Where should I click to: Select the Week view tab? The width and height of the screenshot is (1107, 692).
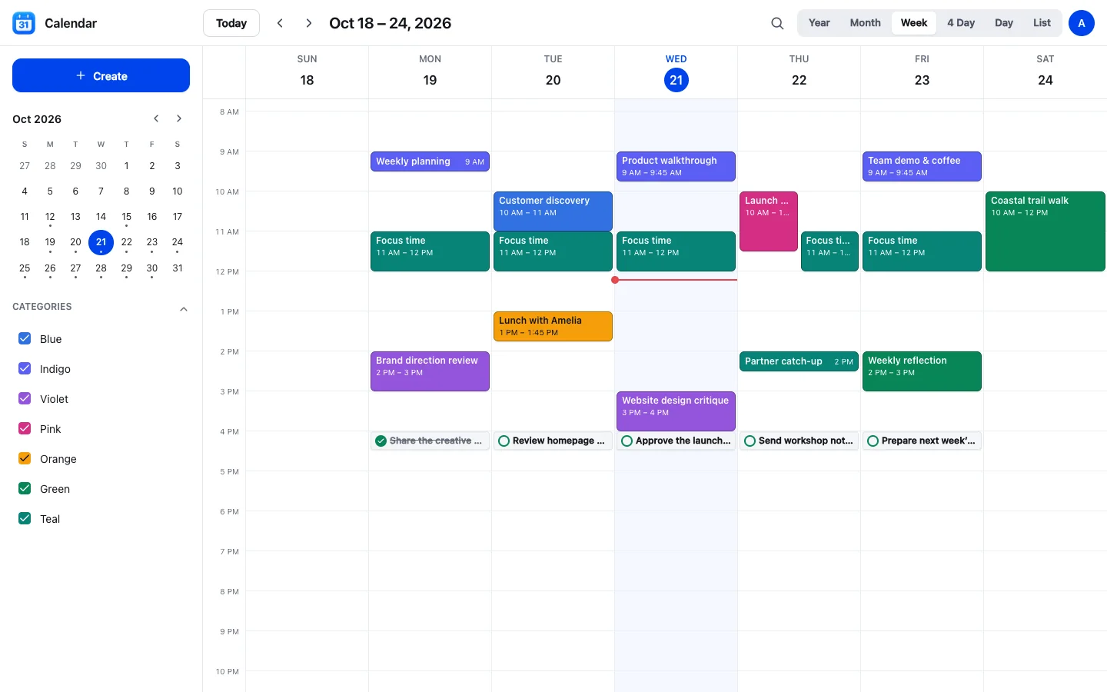point(914,23)
